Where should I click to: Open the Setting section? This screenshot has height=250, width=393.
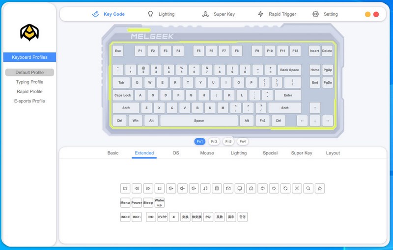click(325, 14)
